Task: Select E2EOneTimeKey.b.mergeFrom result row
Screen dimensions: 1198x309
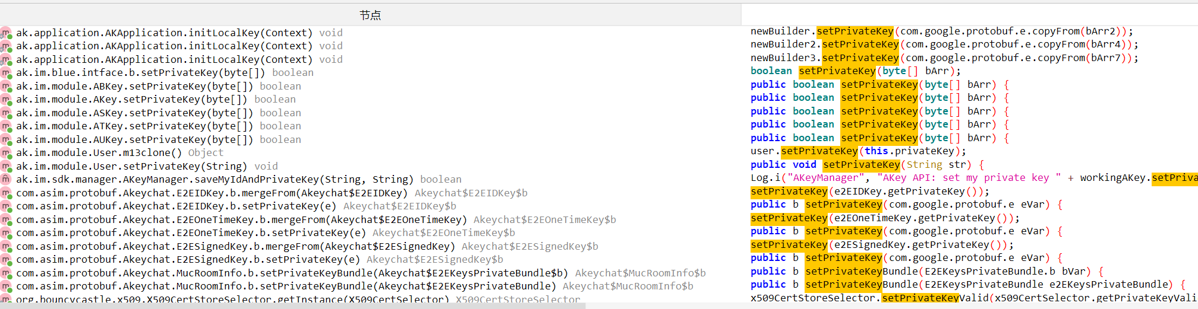Action: 241,220
